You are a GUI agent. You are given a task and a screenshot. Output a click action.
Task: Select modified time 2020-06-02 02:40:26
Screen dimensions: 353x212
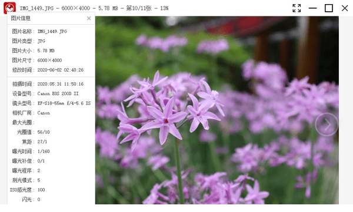point(61,70)
